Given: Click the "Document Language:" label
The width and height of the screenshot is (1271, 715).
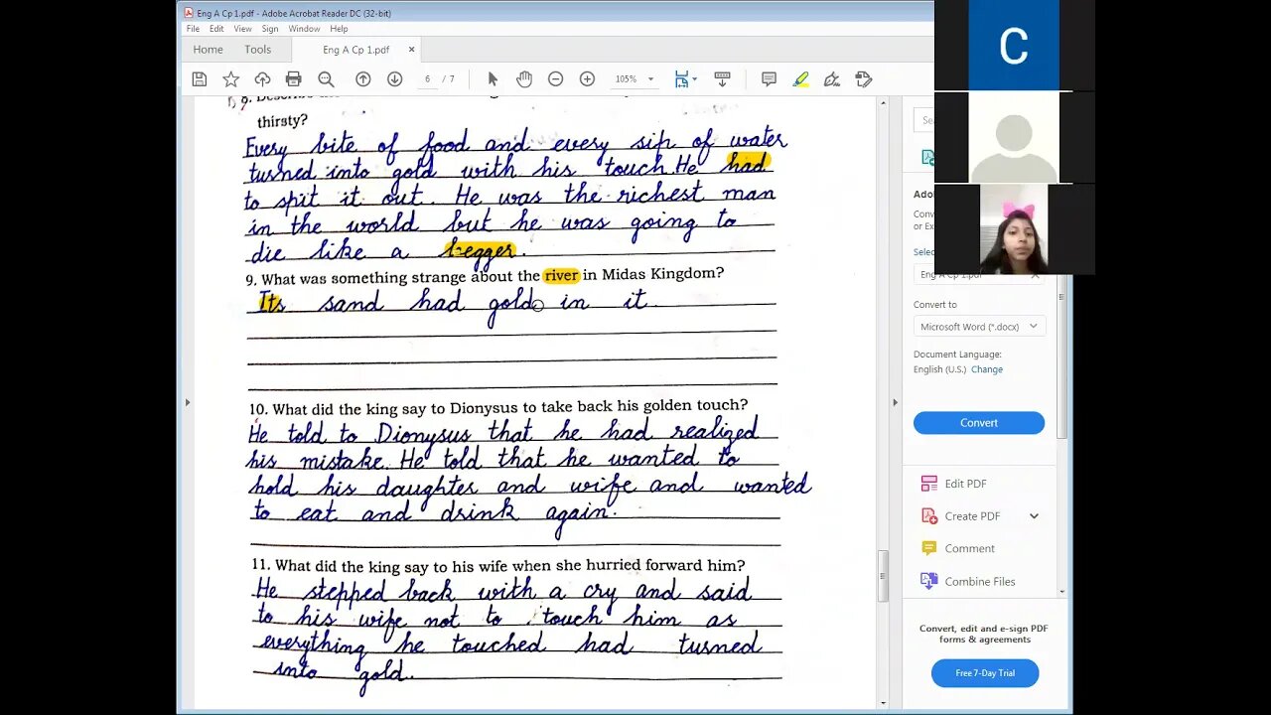Looking at the screenshot, I should click(957, 355).
